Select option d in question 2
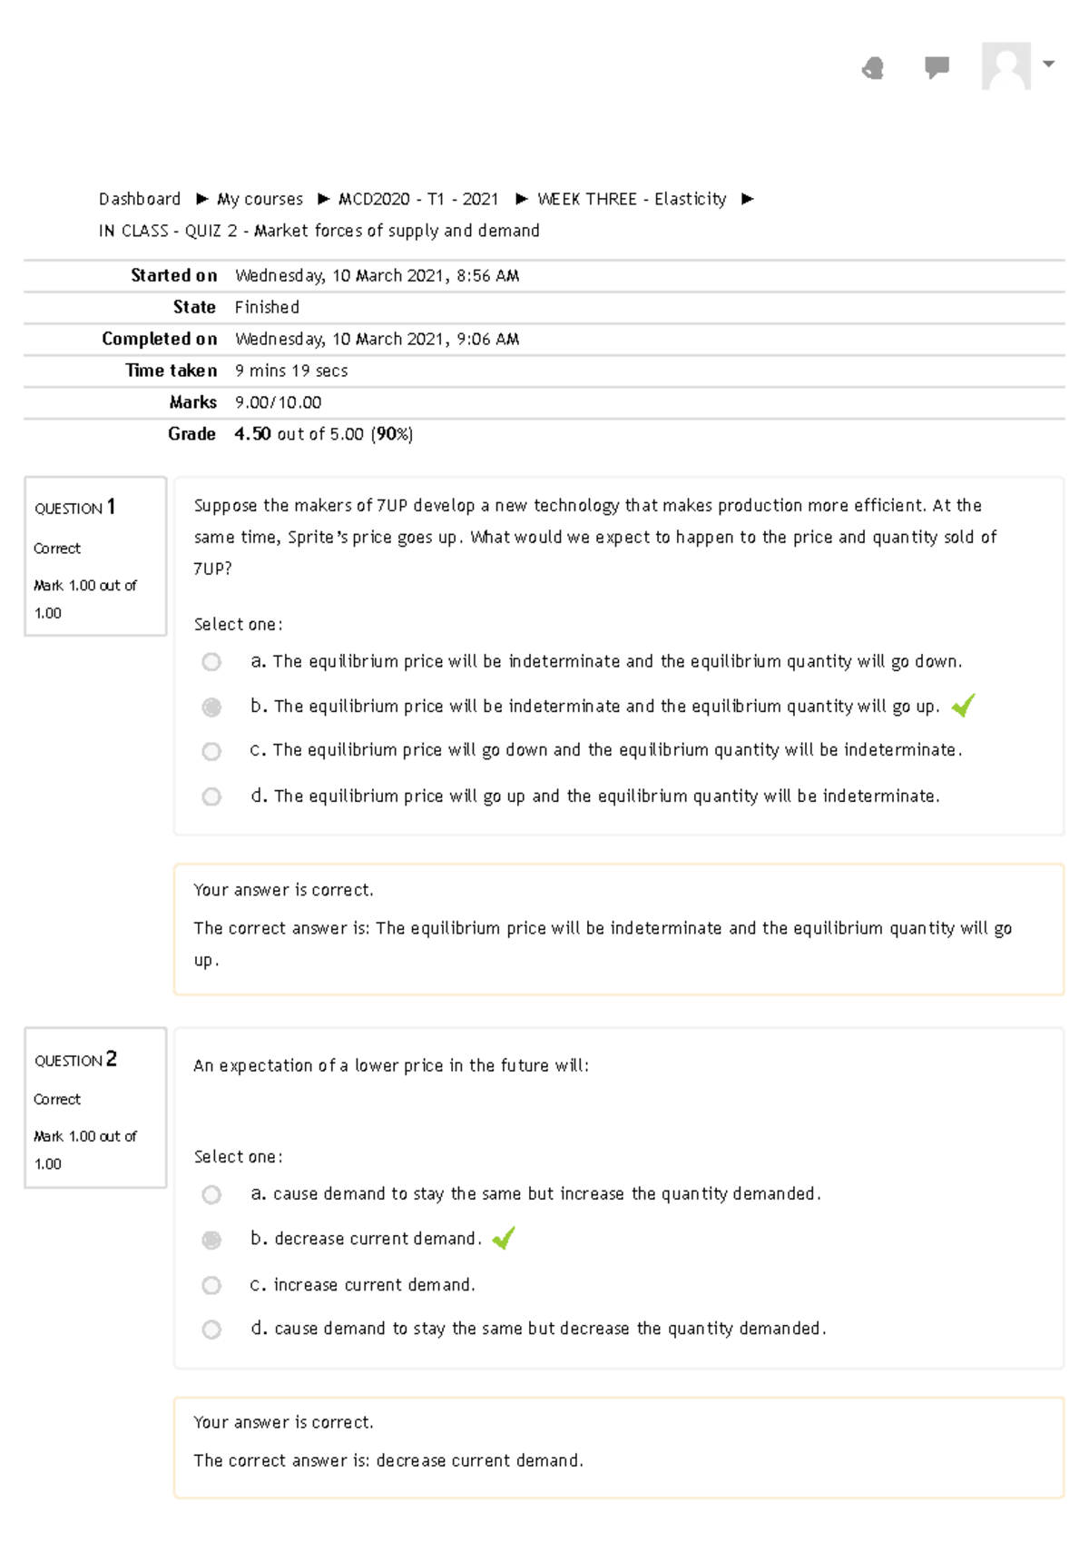 click(x=212, y=1329)
